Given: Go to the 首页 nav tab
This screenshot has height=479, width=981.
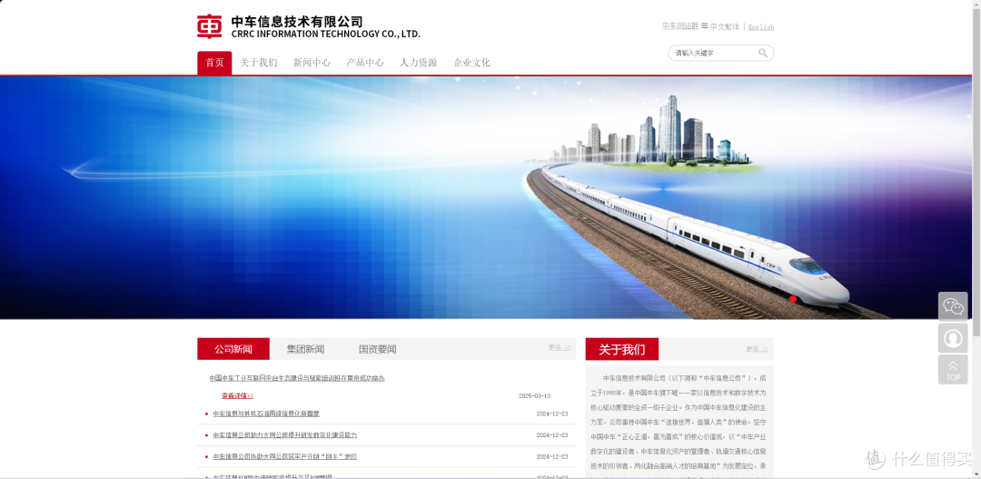Looking at the screenshot, I should 214,63.
